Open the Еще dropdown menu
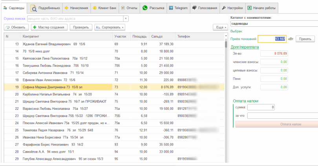The image size is (318, 166). pyautogui.click(x=220, y=27)
